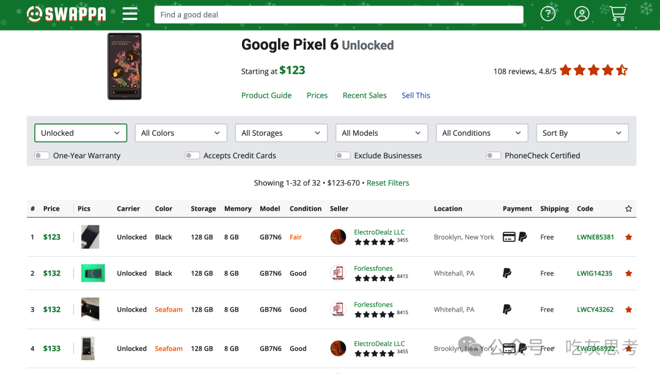Viewport: 660px width, 374px height.
Task: Open the Forlessfones seller link in row 2
Action: 373,268
